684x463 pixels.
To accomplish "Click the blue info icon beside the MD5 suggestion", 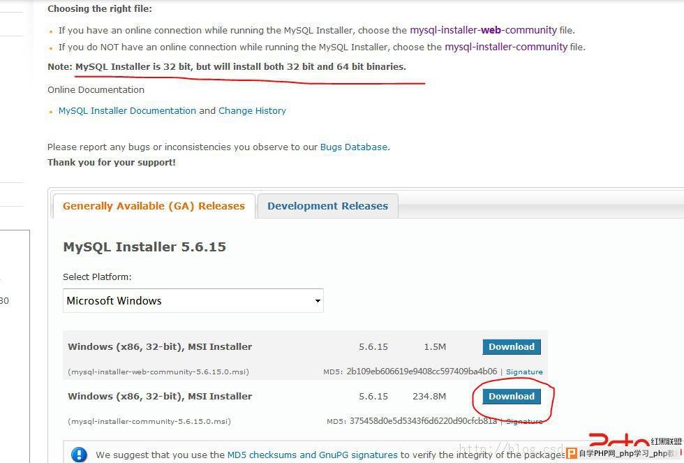I will (x=79, y=455).
